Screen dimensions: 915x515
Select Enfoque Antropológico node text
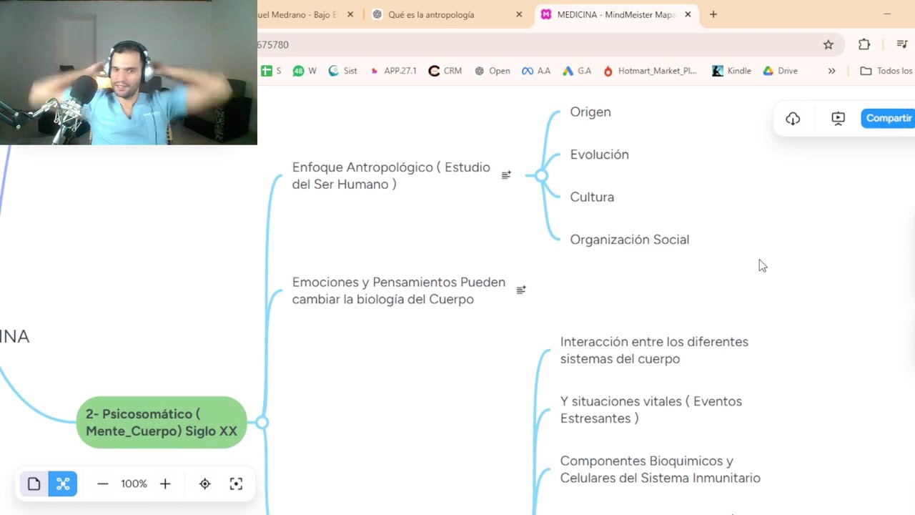click(391, 176)
